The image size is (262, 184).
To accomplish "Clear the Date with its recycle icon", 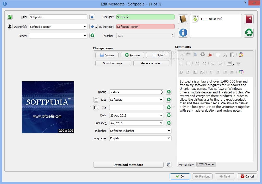I will [x=169, y=115].
